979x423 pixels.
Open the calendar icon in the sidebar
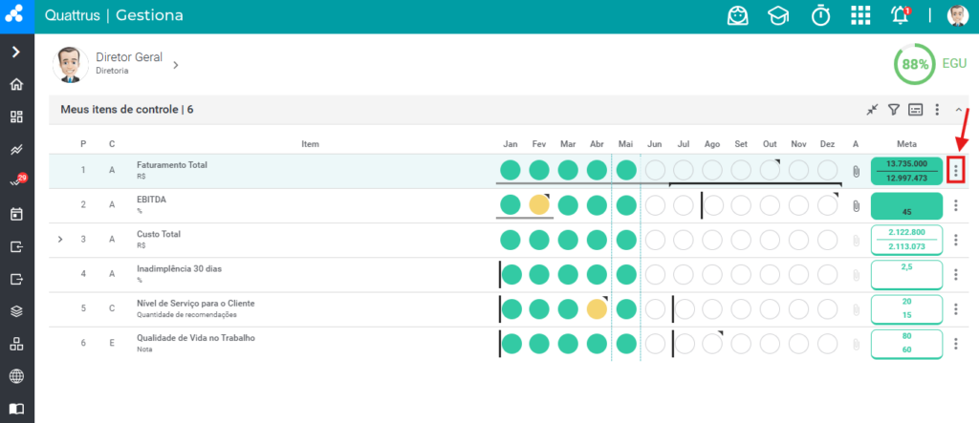17,214
